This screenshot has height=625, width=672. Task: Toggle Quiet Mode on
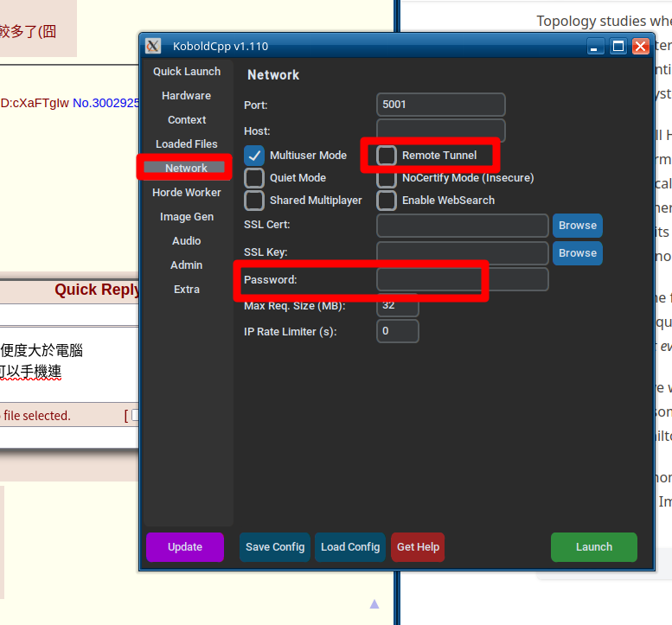click(x=254, y=178)
